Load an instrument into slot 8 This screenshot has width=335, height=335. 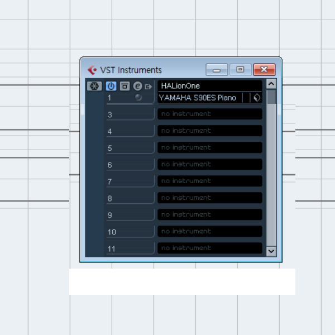click(210, 198)
